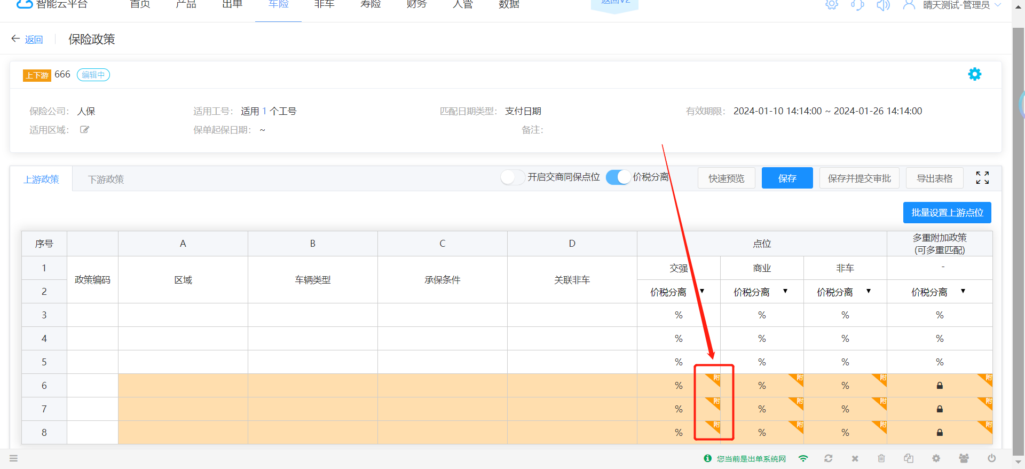The width and height of the screenshot is (1025, 469).
Task: Click the 非车 percent cell in row 5
Action: coord(845,362)
